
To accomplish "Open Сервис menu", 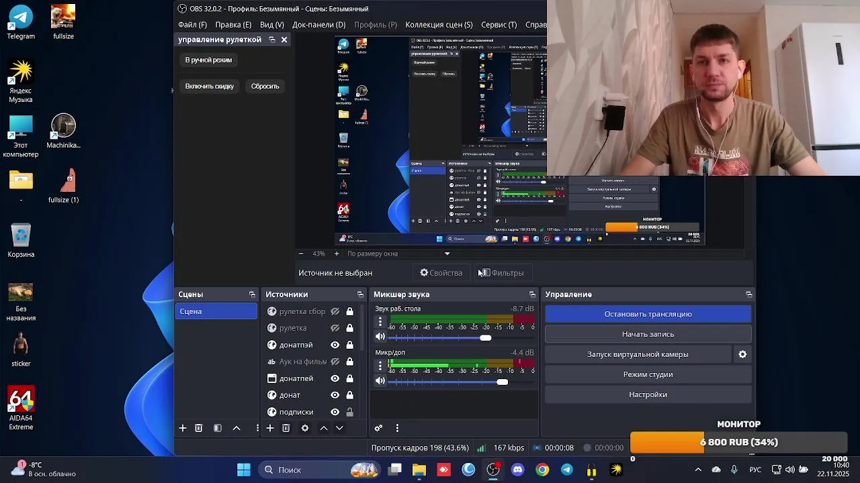I will point(499,25).
